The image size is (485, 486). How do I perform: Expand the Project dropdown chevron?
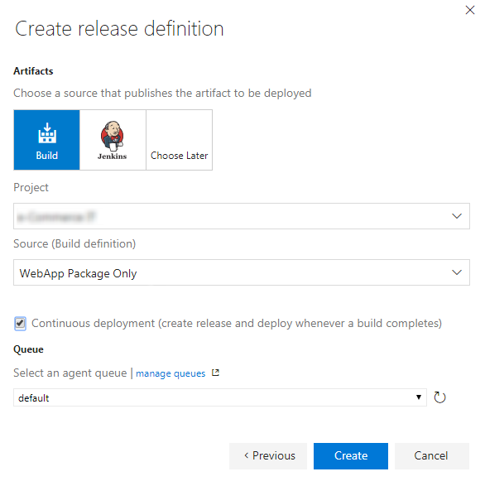[457, 216]
